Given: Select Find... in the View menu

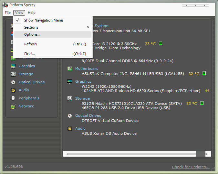Looking at the screenshot, I should tap(53, 54).
